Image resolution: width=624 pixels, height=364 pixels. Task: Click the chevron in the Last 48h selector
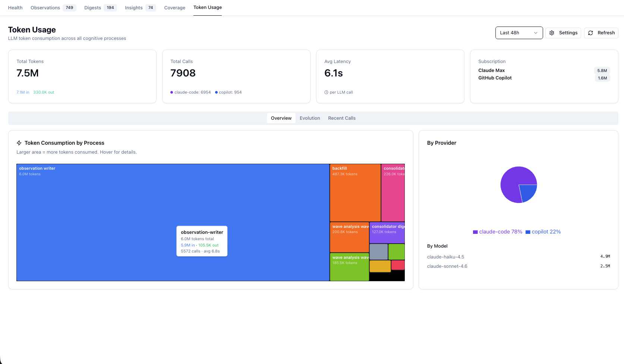[536, 33]
